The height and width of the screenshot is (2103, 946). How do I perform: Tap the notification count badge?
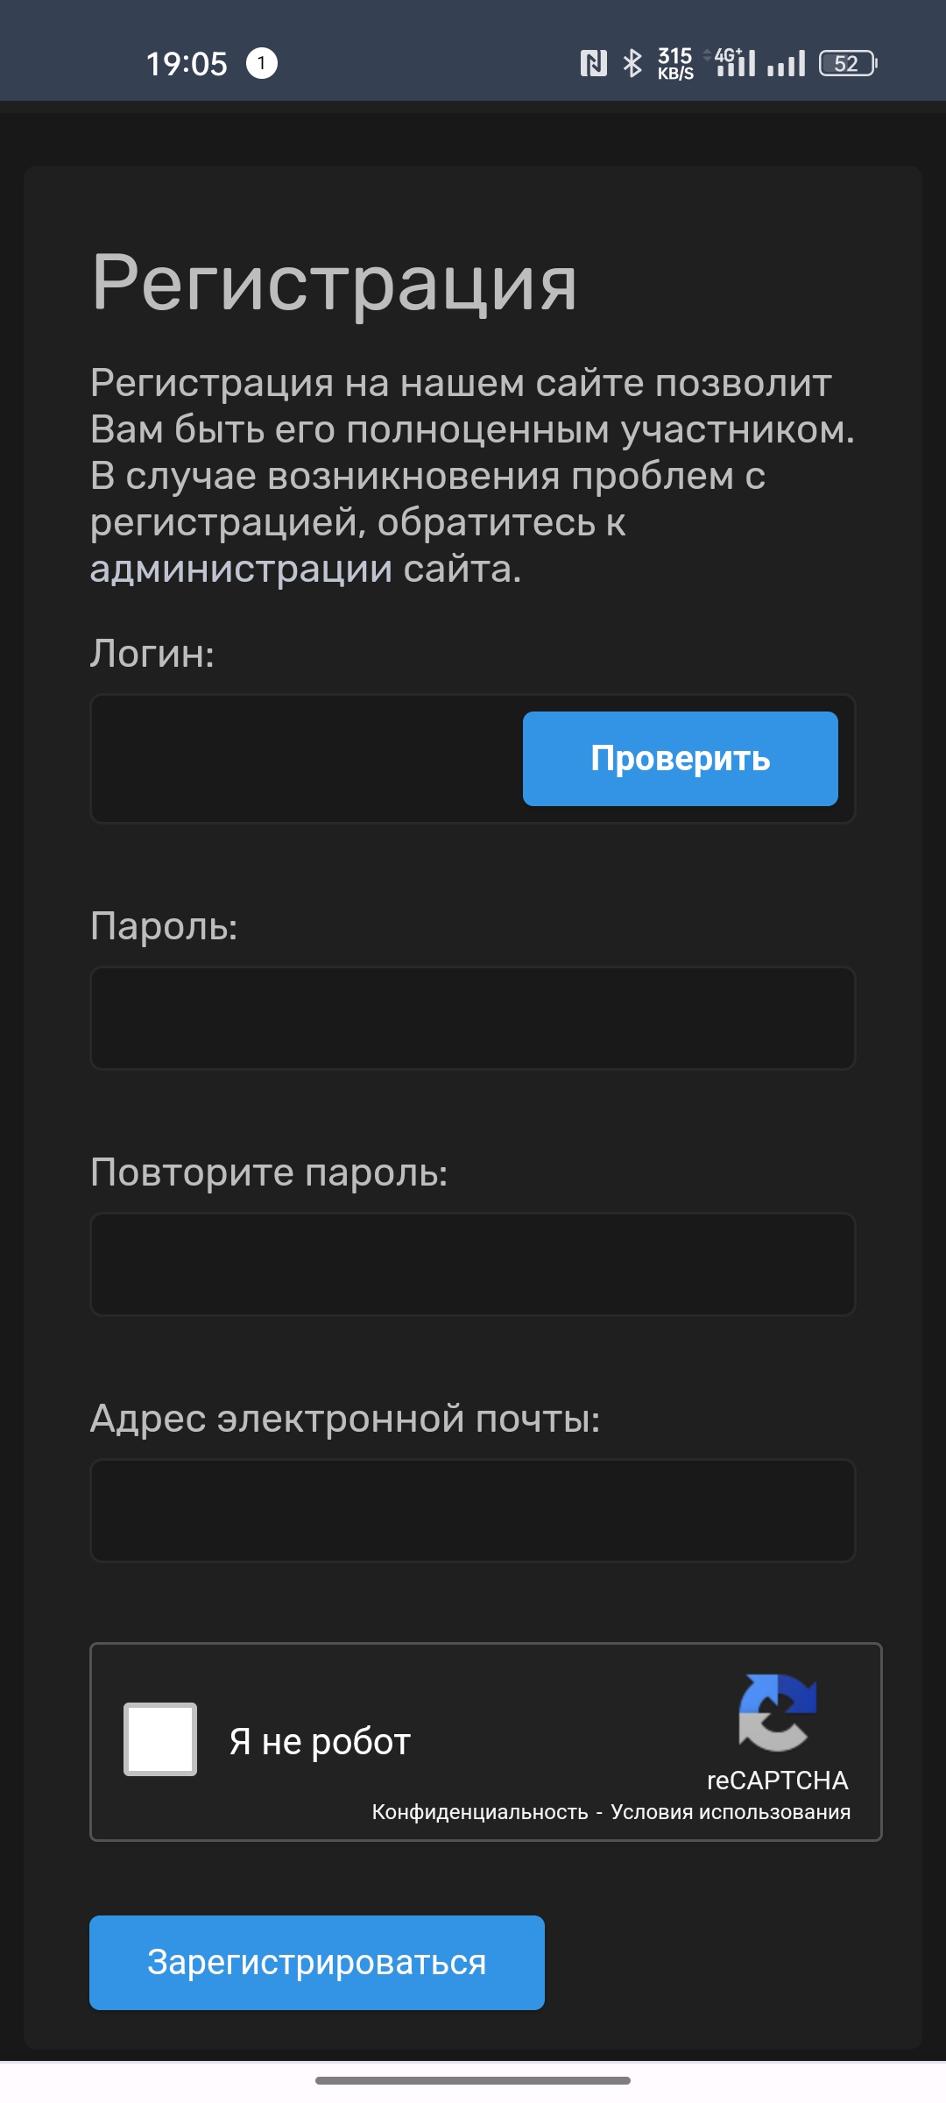coord(261,63)
